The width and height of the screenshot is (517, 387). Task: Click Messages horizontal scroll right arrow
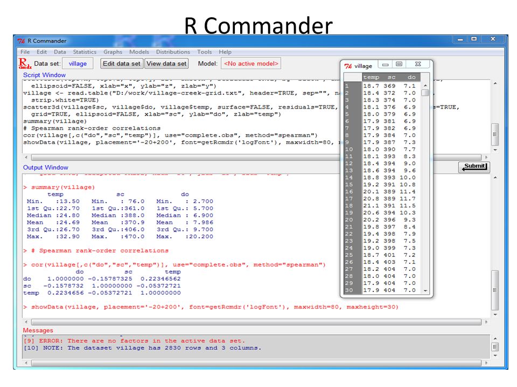[486, 363]
